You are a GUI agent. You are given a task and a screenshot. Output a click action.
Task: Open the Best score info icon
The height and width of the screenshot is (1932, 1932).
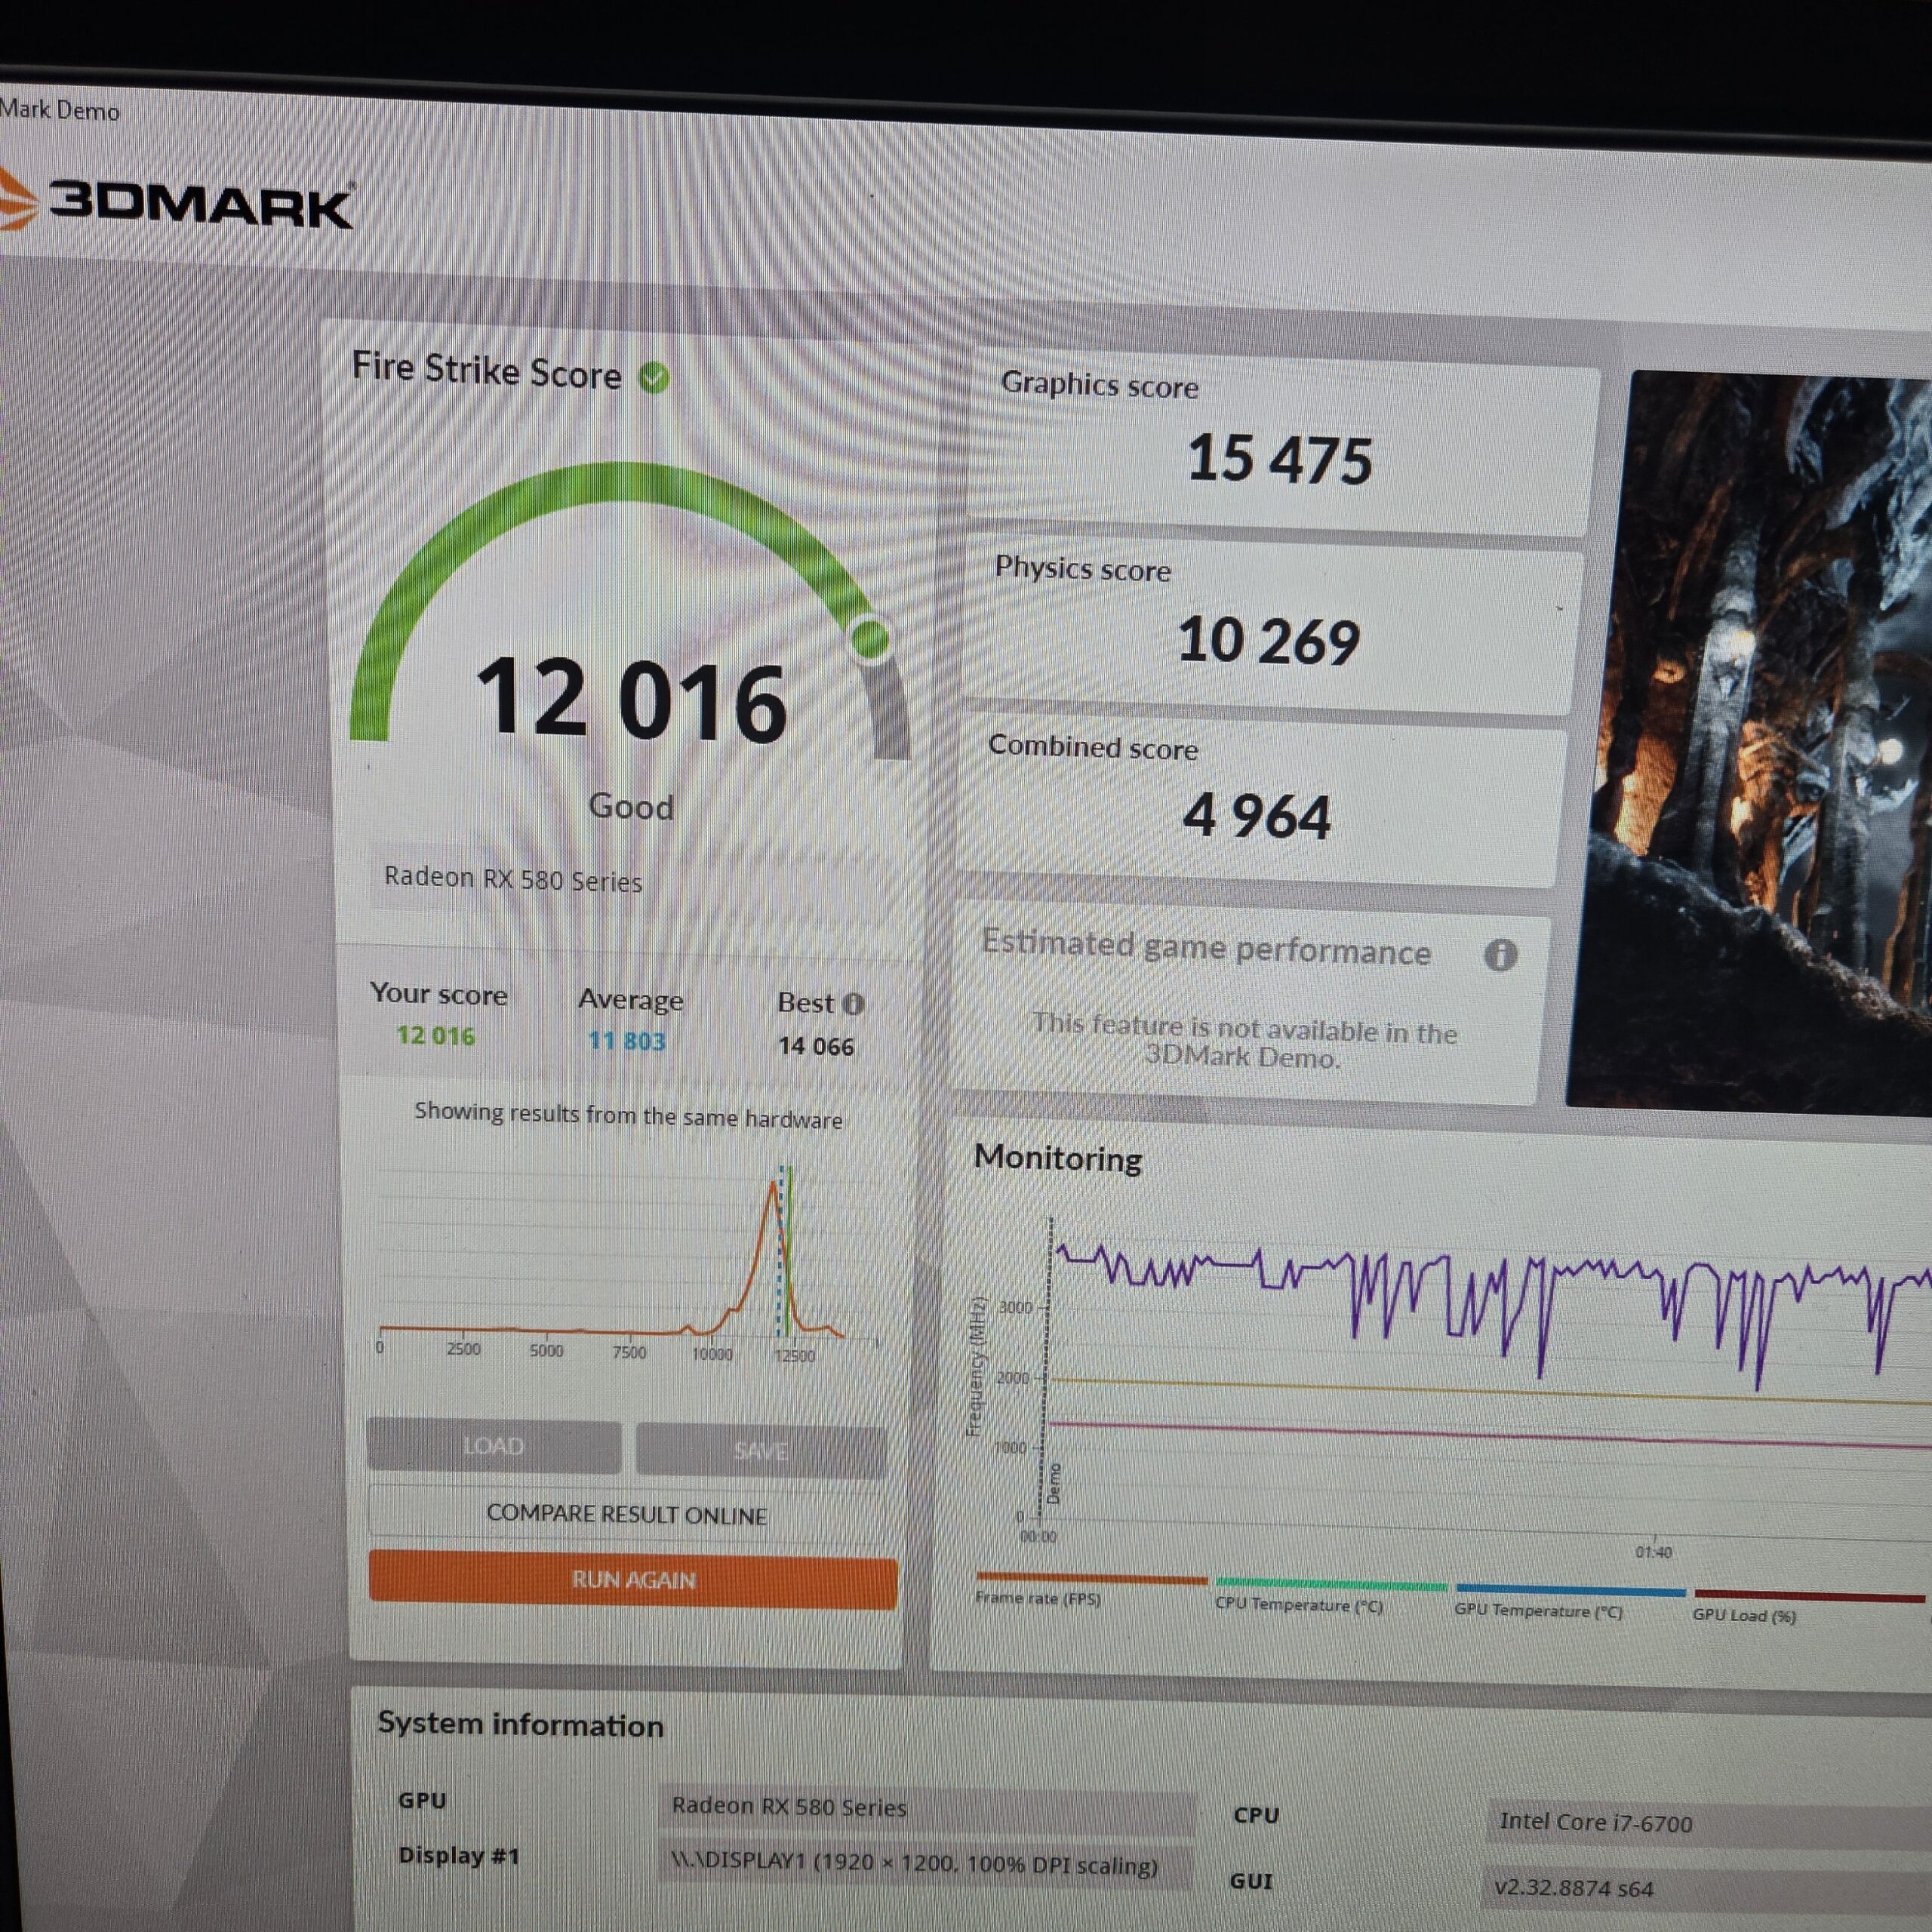pyautogui.click(x=853, y=1003)
